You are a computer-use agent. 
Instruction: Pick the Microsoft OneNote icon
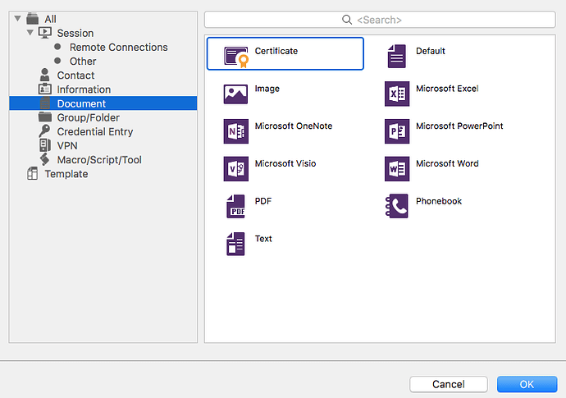pyautogui.click(x=236, y=131)
